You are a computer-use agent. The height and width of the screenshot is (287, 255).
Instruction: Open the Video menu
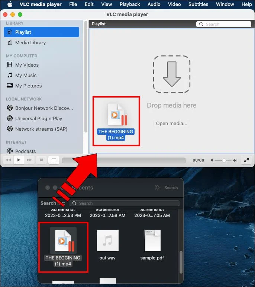[x=174, y=4]
